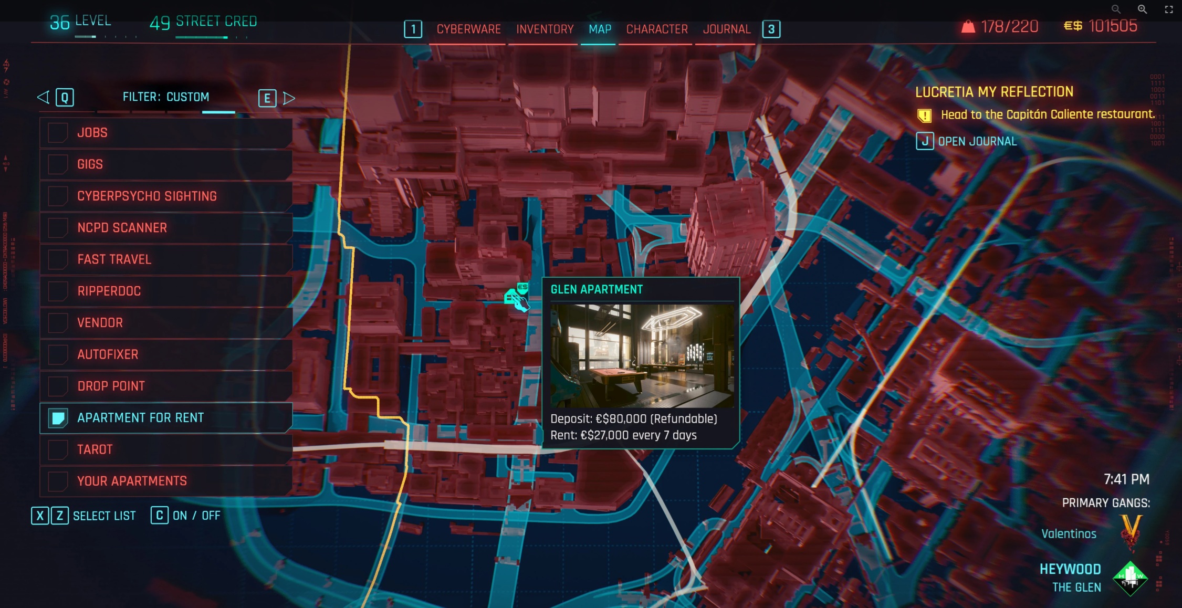Click the J key journal icon

[925, 141]
